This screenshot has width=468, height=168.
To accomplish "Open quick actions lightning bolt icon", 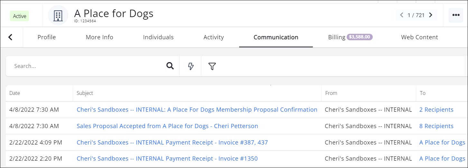I will (x=191, y=66).
